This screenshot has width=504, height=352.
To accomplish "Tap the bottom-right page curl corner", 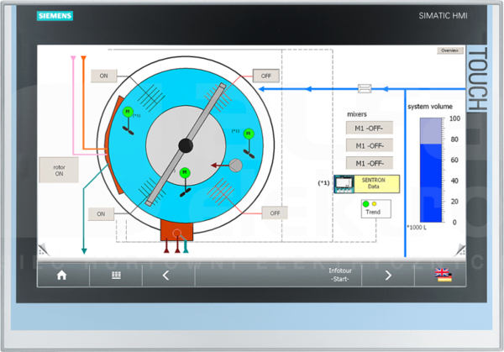I will coord(460,250).
